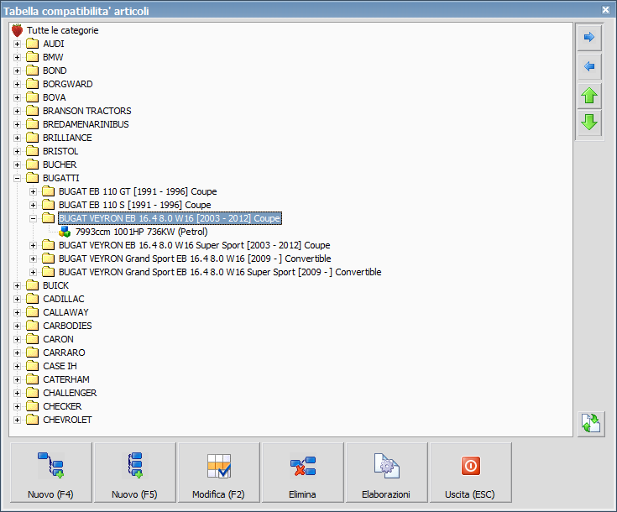Expand the BUICK tree node
This screenshot has height=512, width=617.
pyautogui.click(x=17, y=285)
